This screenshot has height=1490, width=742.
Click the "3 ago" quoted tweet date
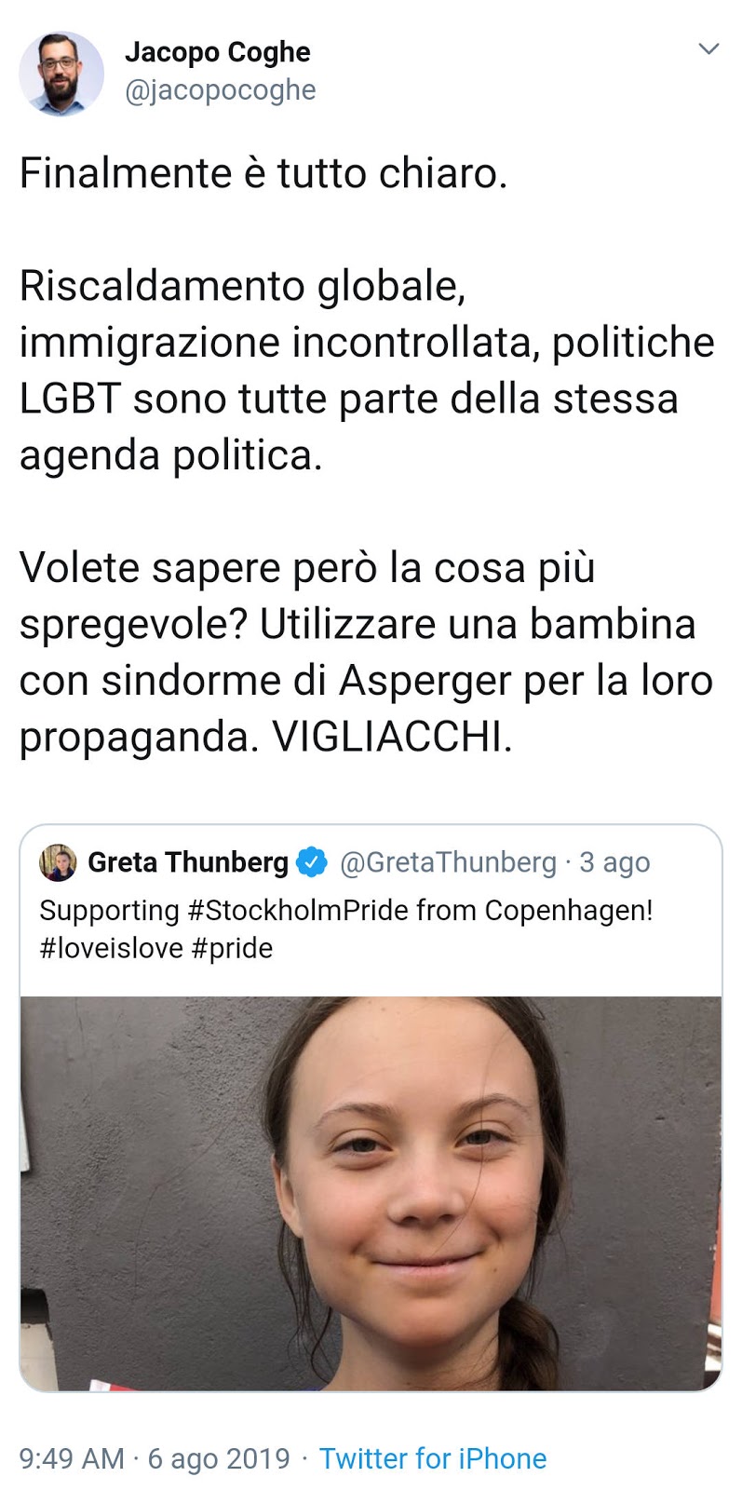tap(614, 862)
